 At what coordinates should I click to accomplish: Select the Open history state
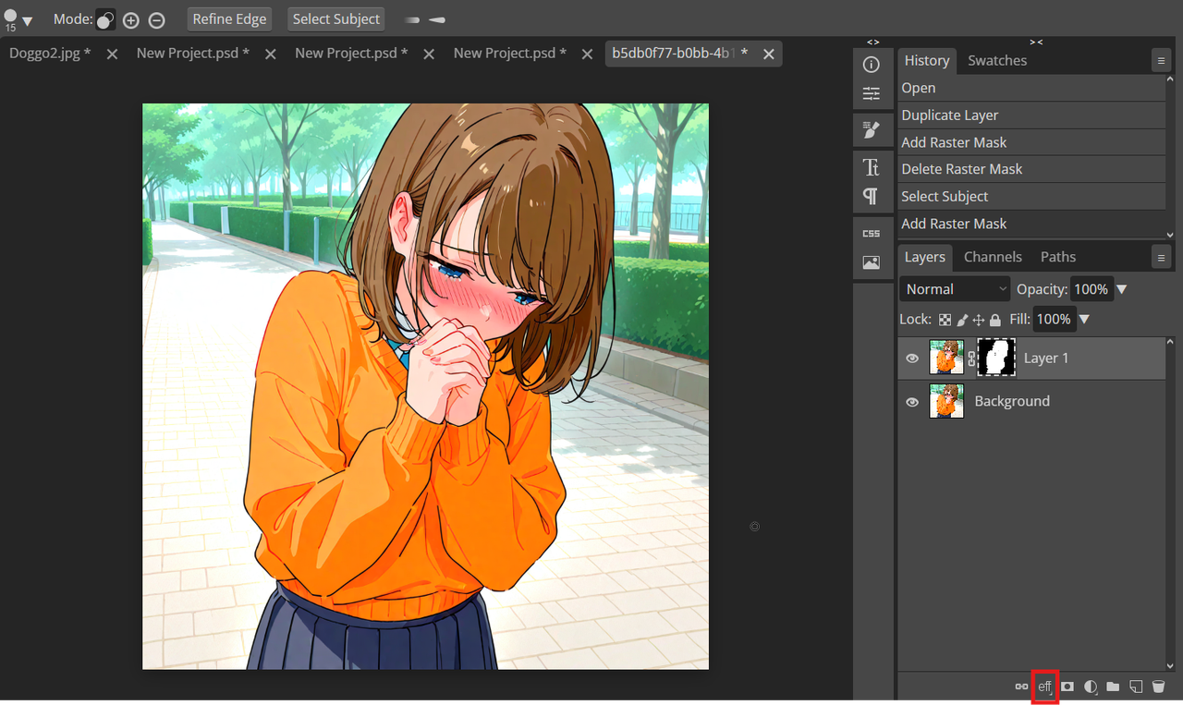[1031, 88]
